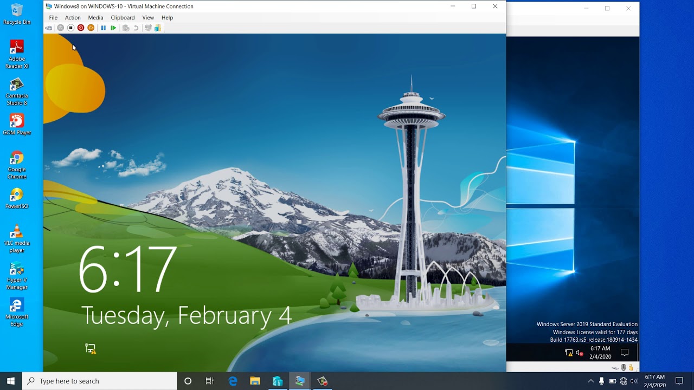Select the Adobe Reader XI desktop icon
This screenshot has height=390, width=694.
pyautogui.click(x=17, y=54)
